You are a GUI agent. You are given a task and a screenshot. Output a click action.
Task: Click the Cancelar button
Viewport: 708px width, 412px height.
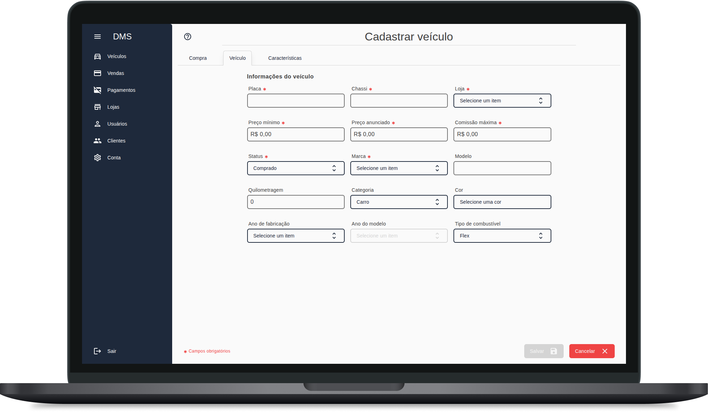591,351
